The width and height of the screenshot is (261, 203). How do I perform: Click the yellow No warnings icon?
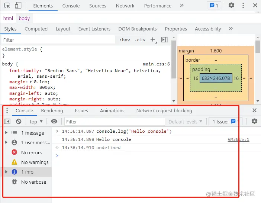tap(14, 162)
